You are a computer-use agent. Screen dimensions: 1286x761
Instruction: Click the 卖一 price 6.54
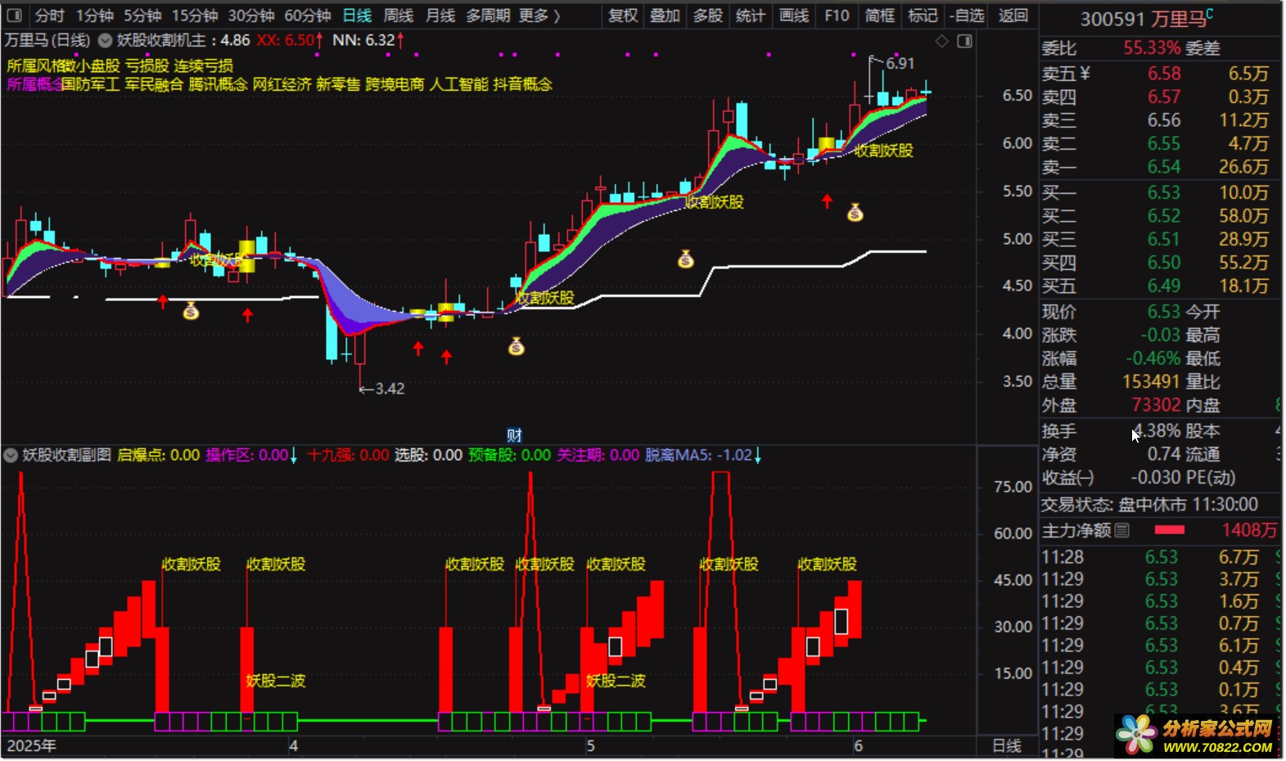point(1163,167)
